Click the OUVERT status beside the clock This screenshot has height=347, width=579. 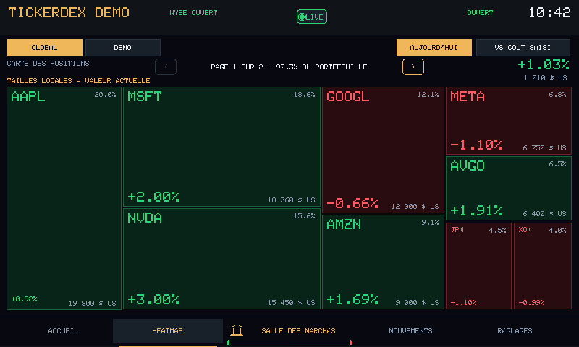(480, 13)
